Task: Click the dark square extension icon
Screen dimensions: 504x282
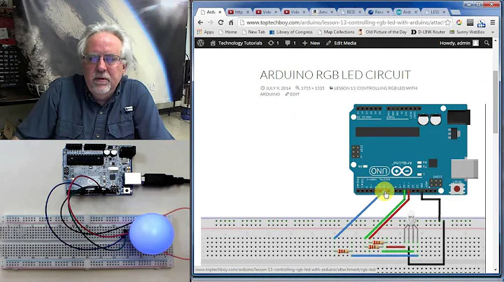Action: click(x=470, y=22)
